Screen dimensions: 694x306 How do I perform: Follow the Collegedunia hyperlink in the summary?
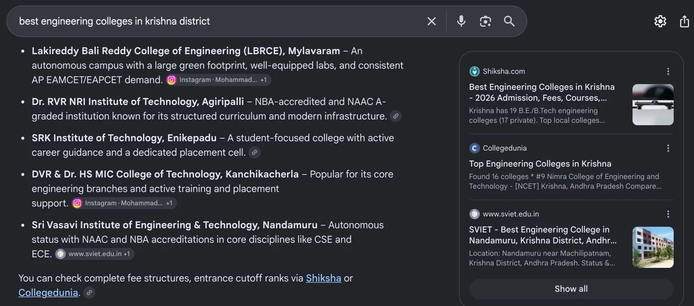(x=48, y=293)
